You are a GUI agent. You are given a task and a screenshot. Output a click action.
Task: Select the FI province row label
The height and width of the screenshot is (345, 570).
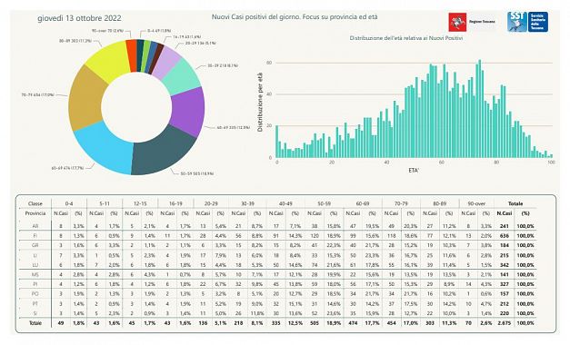pyautogui.click(x=35, y=236)
